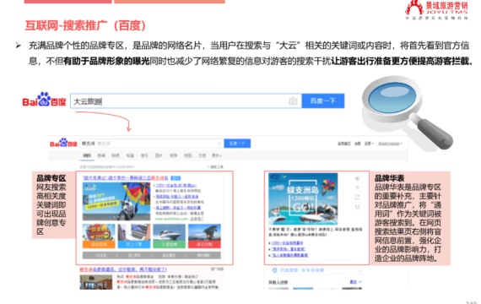
Task: Open the 设置 settings dropdown
Action: pos(369,144)
